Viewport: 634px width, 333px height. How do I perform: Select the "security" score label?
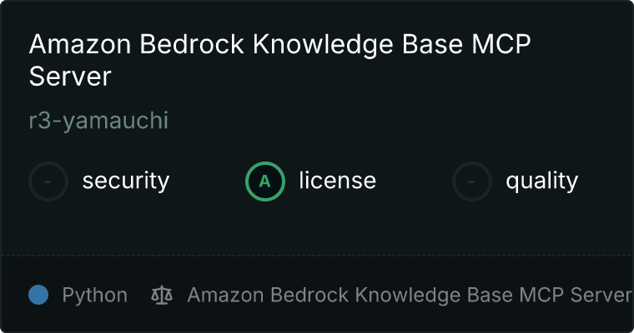click(125, 181)
